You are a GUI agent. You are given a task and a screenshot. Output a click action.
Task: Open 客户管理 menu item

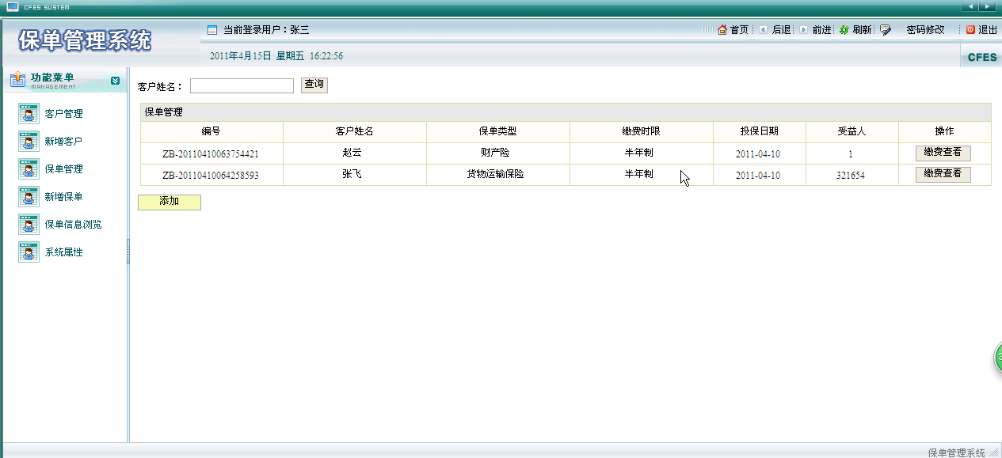pyautogui.click(x=63, y=114)
